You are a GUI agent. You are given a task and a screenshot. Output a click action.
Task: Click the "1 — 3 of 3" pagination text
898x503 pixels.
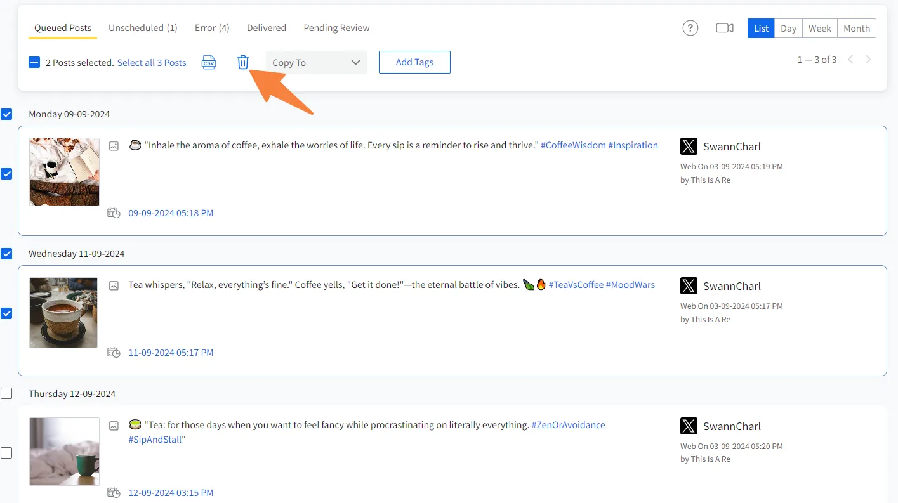(x=817, y=60)
